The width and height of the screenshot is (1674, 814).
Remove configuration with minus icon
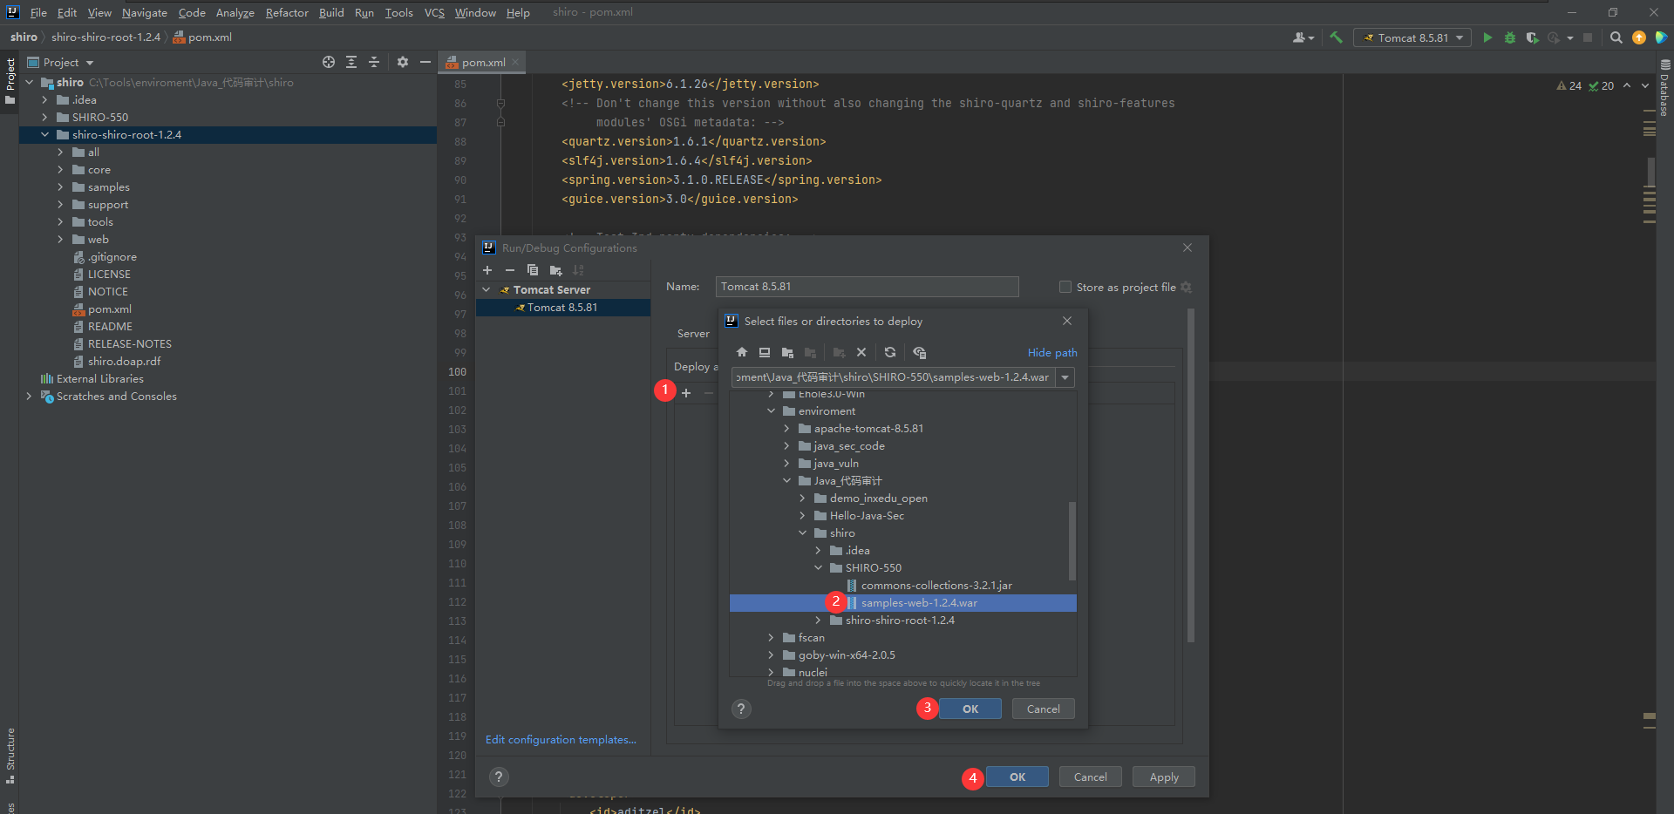510,270
